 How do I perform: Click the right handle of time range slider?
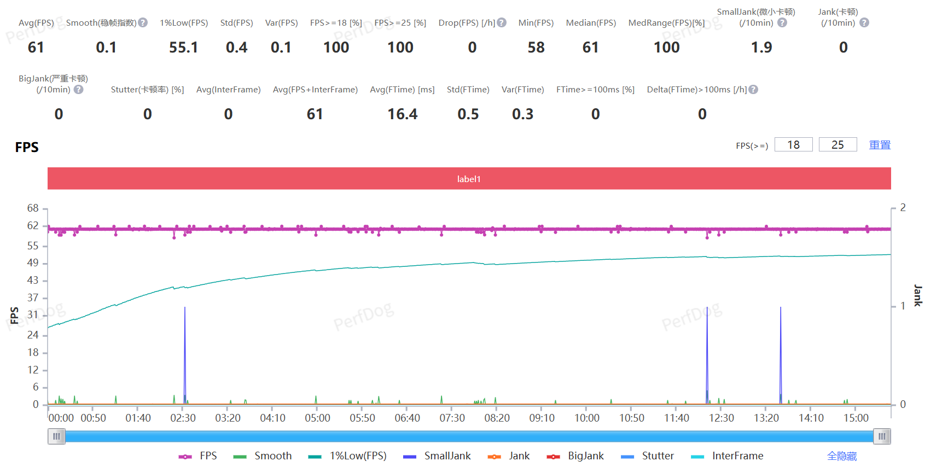(x=882, y=436)
